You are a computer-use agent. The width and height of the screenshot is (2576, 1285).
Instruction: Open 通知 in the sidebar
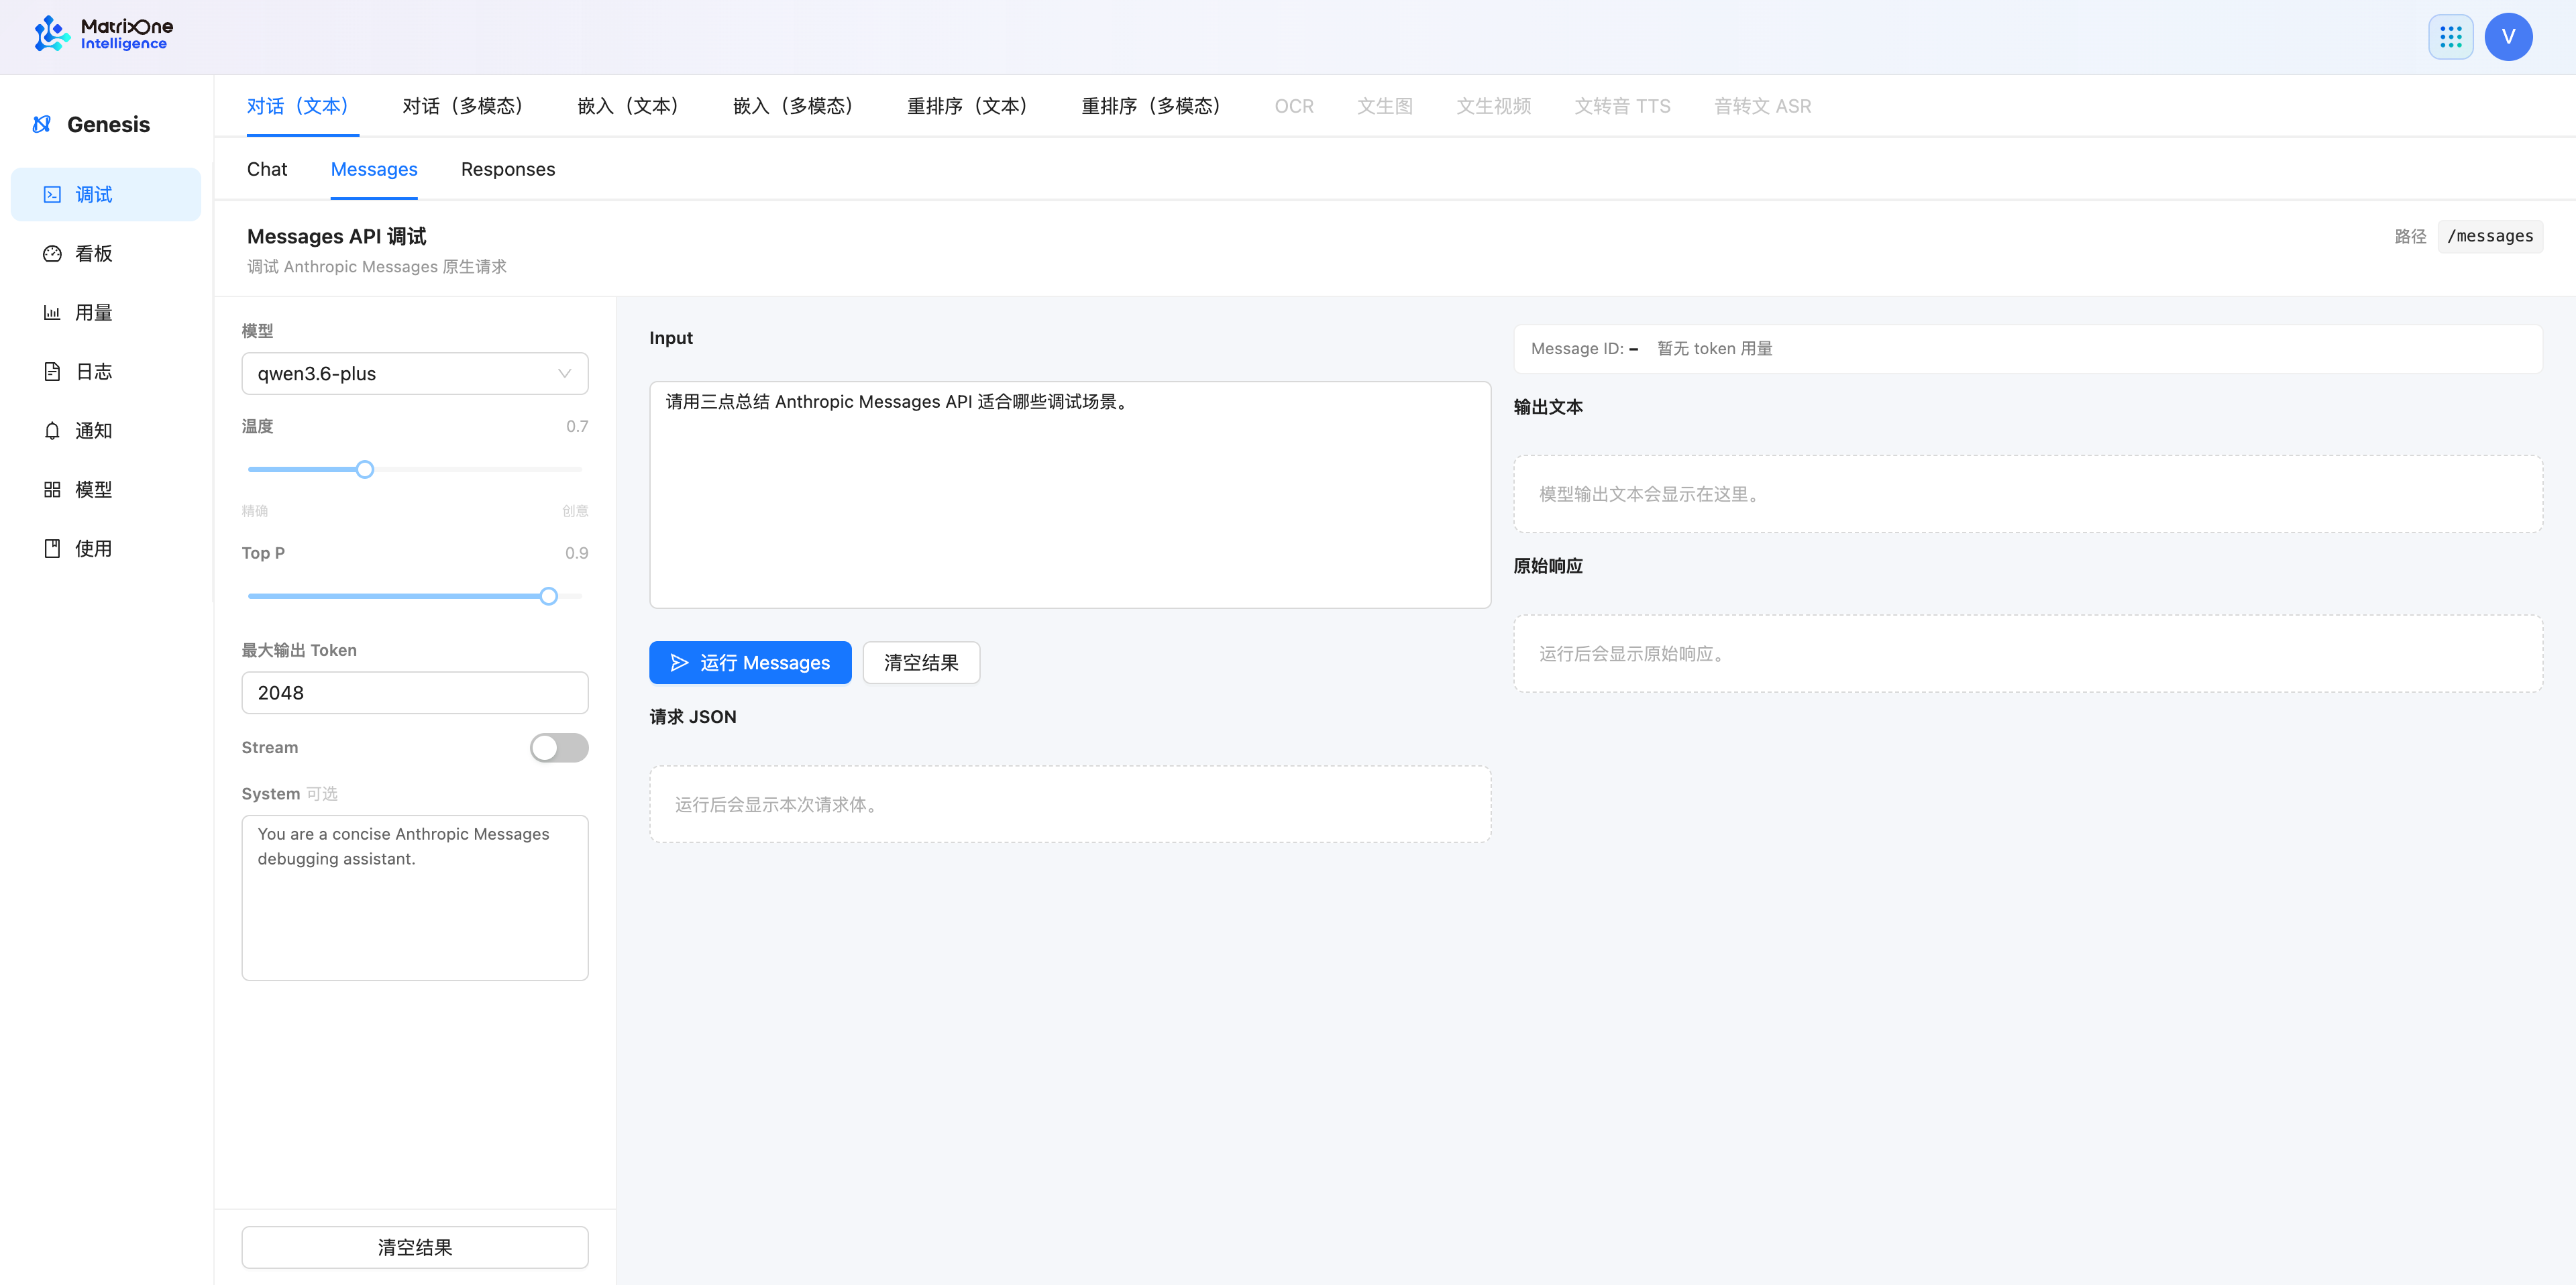coord(106,431)
